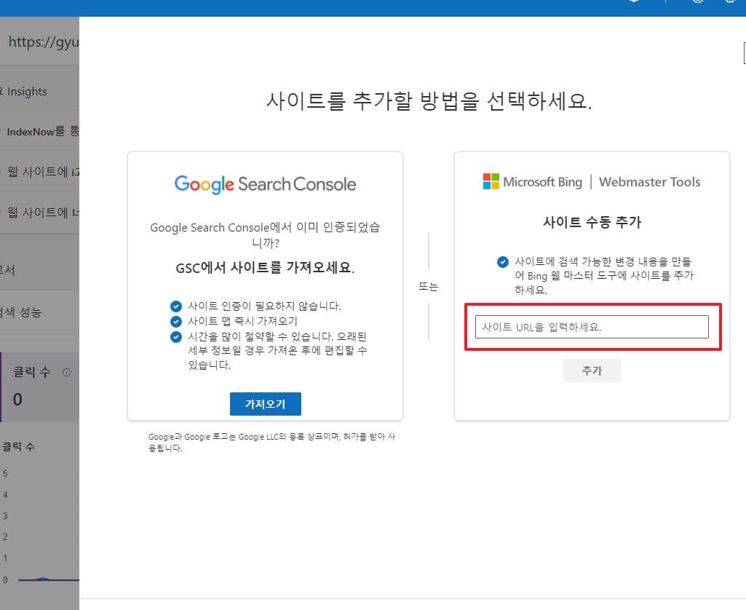
Task: Click the 사이트 URL 입력 field
Action: 592,326
